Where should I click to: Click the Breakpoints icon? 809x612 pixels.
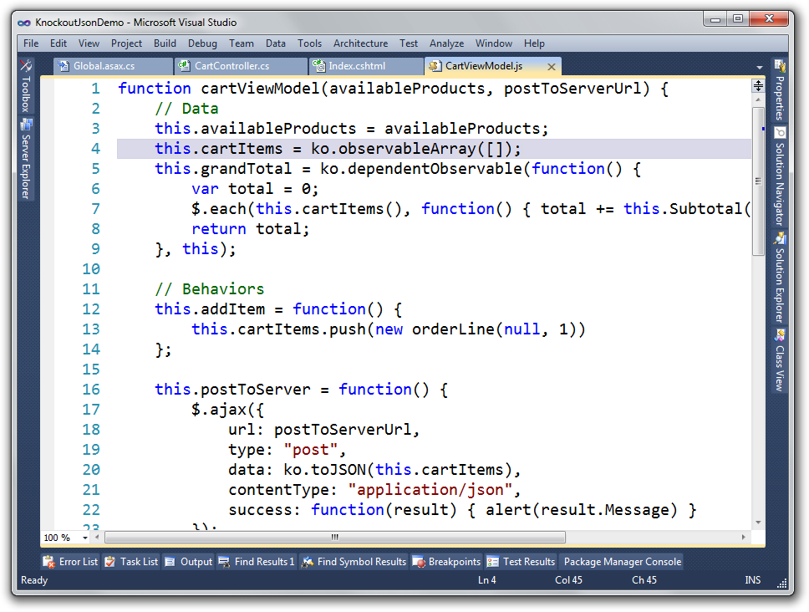[419, 562]
